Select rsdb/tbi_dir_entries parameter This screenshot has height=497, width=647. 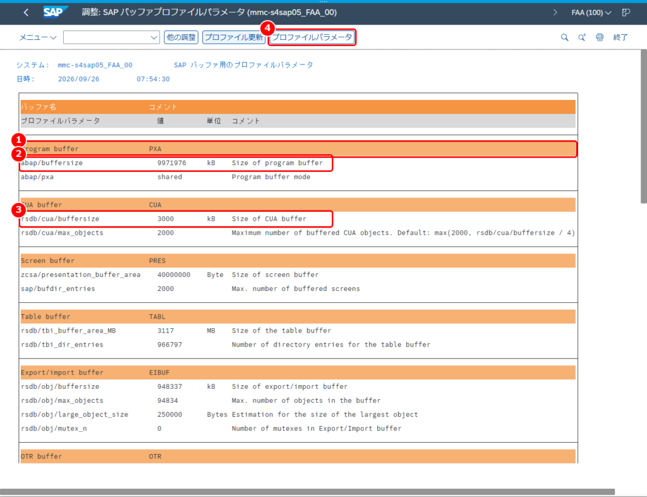(62, 345)
